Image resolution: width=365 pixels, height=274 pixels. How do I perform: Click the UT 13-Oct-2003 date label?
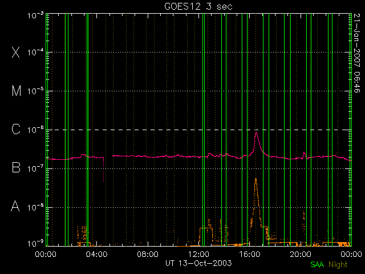click(198, 263)
